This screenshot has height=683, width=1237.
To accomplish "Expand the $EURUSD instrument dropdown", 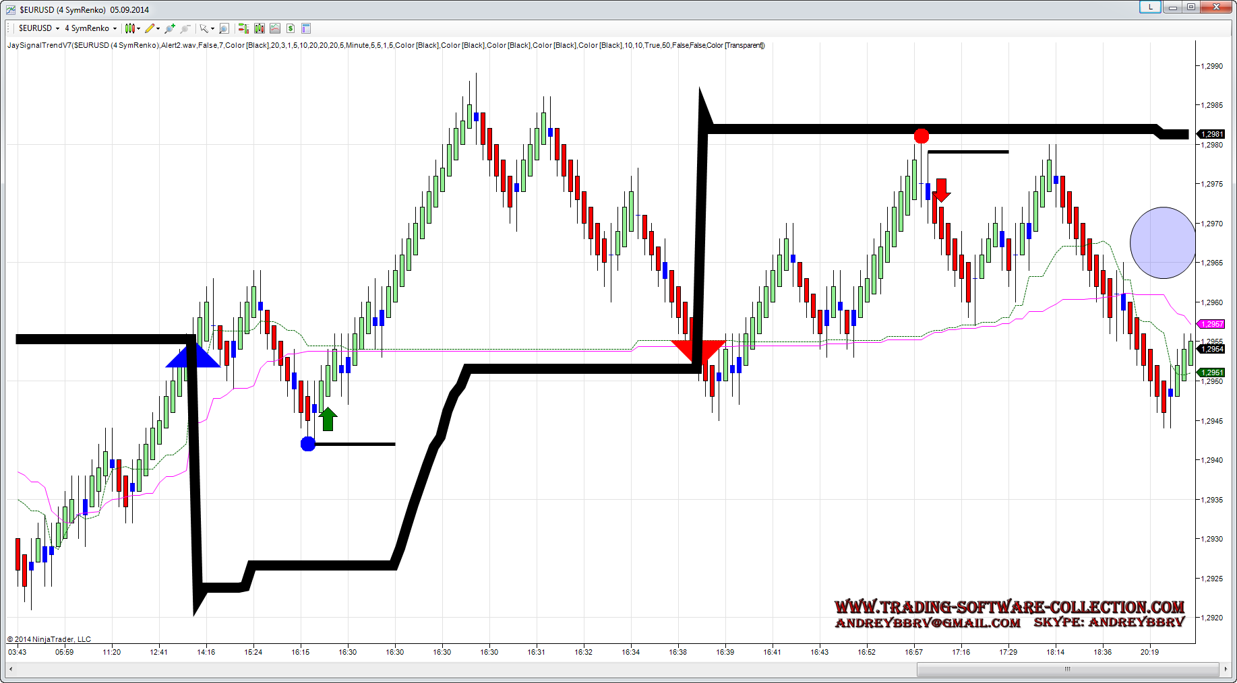I will [x=57, y=28].
